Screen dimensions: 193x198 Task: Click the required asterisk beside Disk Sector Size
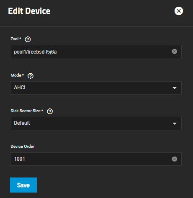click(42, 111)
